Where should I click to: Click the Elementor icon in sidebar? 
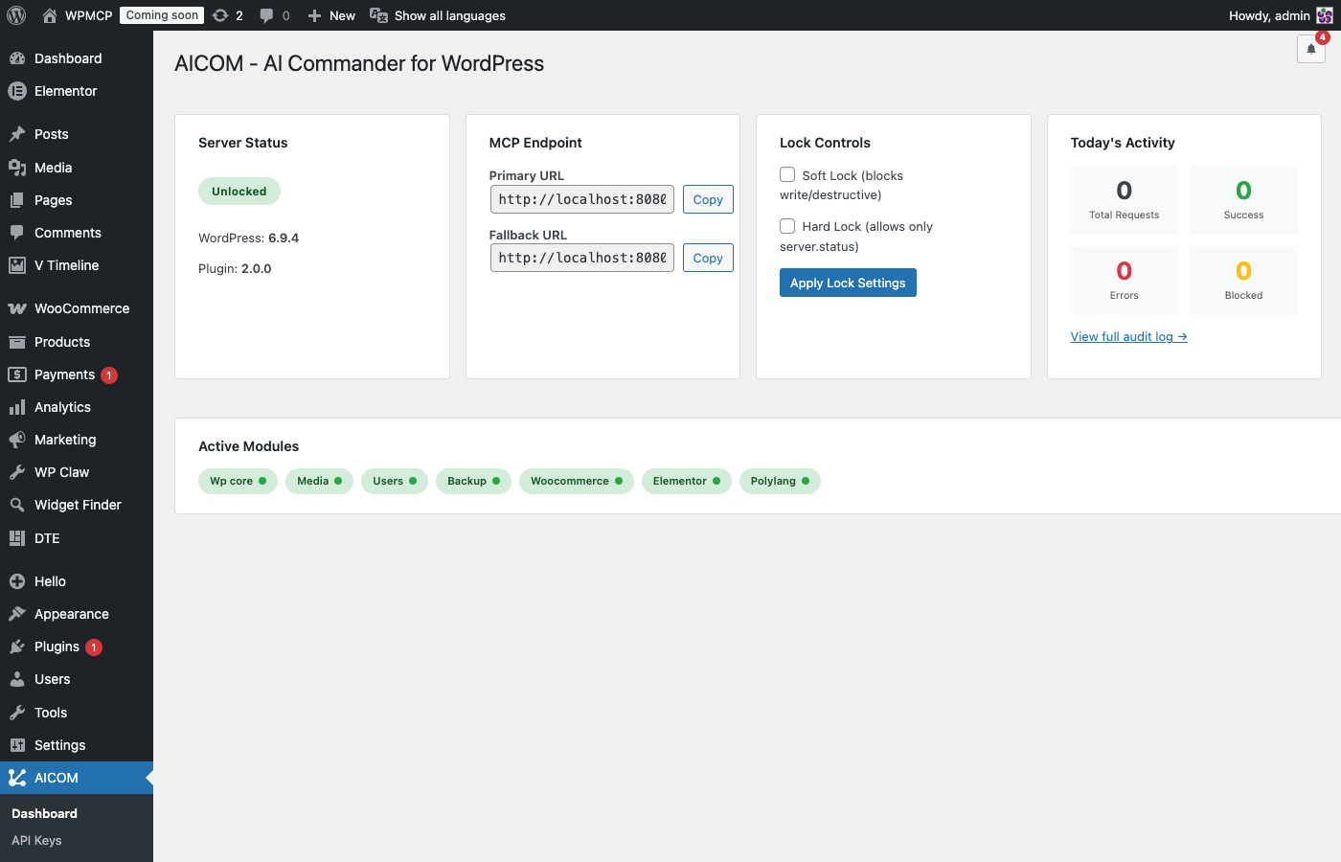(x=17, y=91)
